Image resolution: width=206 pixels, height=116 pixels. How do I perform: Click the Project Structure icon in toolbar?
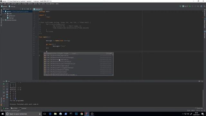coord(201,6)
